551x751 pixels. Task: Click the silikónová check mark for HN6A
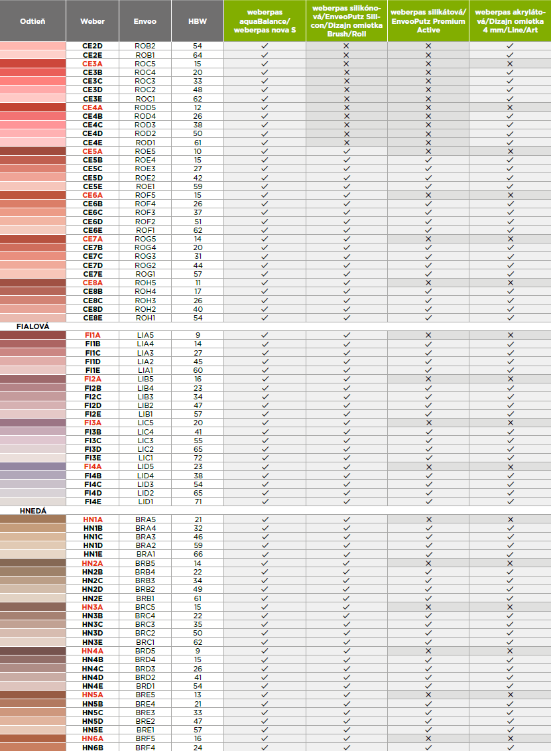(x=347, y=738)
